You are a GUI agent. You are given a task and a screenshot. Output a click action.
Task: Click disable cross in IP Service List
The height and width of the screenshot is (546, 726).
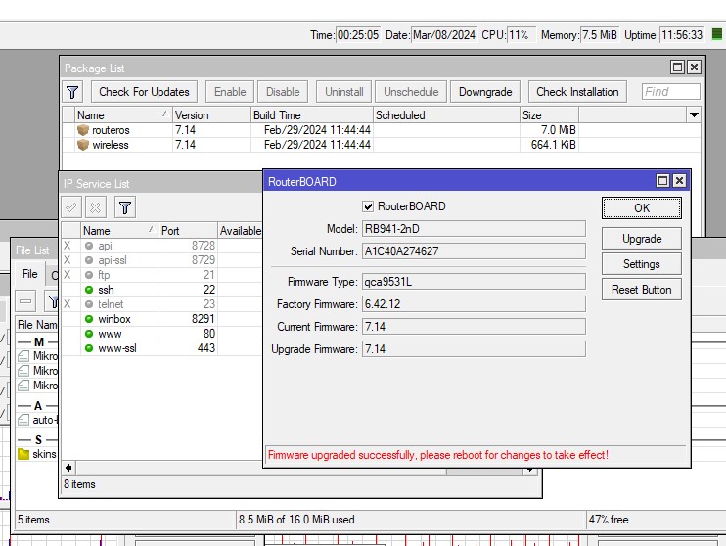95,207
